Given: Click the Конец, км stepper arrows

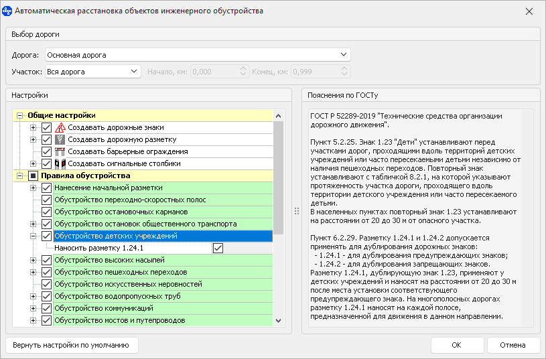Looking at the screenshot, I should [344, 72].
